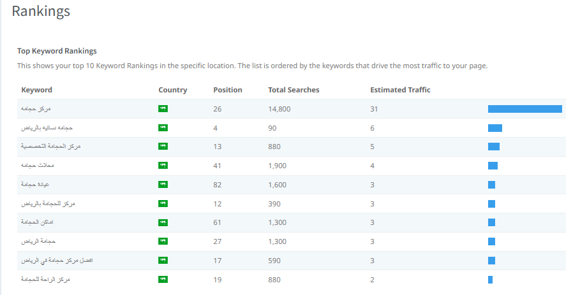The height and width of the screenshot is (295, 580).
Task: Click the total searches value 1,900
Action: [278, 166]
